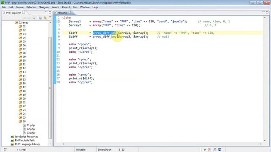This screenshot has height=152, width=271.
Task: Click the Back arrow in PHP Explorer toolbar
Action: click(x=24, y=18)
